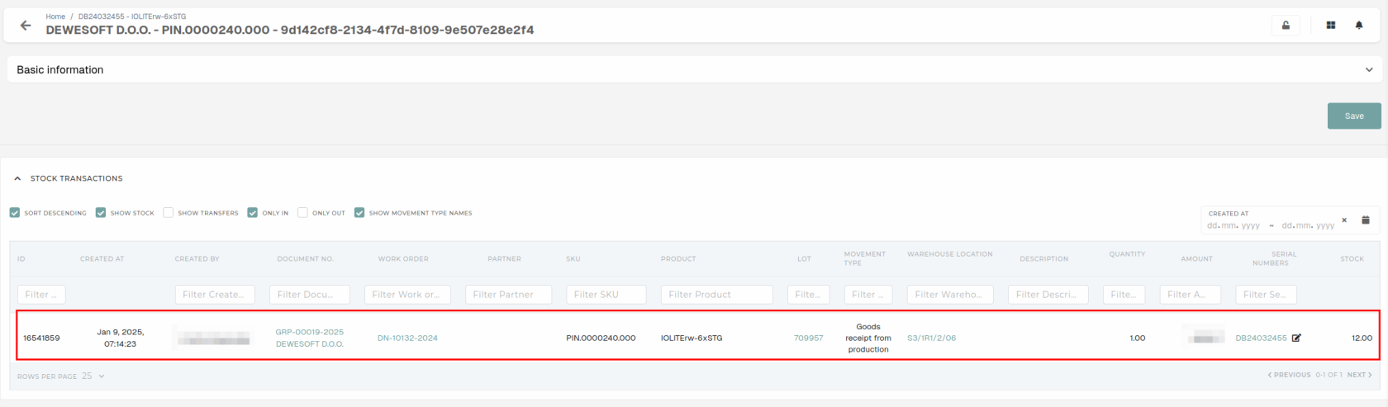
Task: Open document GRP-00019-2025 link
Action: pyautogui.click(x=310, y=332)
